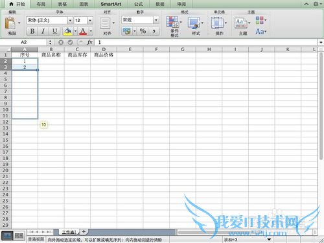Screen dimensions: 324x243
Task: Go to the last sheet
Action: [x=49, y=232]
